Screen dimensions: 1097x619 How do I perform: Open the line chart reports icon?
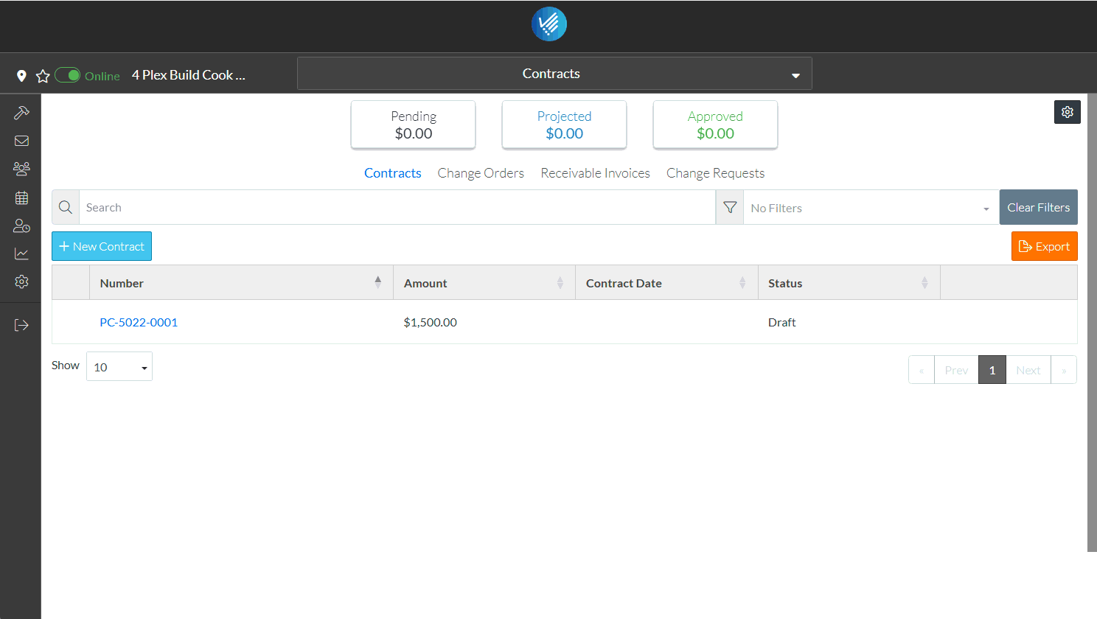(x=21, y=253)
